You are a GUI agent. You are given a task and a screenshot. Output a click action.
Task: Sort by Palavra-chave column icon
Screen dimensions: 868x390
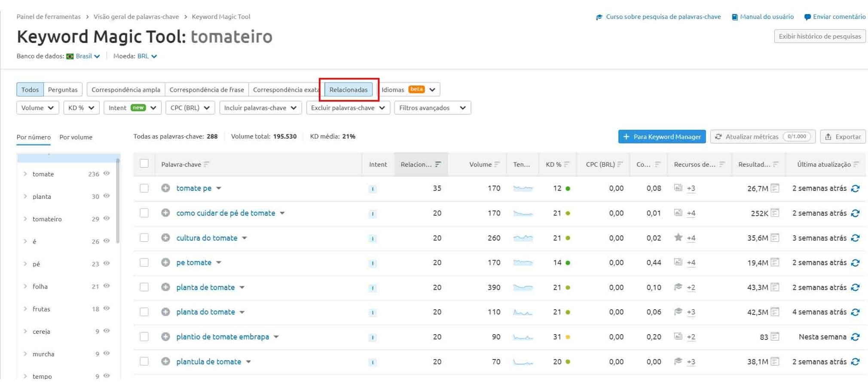point(207,165)
